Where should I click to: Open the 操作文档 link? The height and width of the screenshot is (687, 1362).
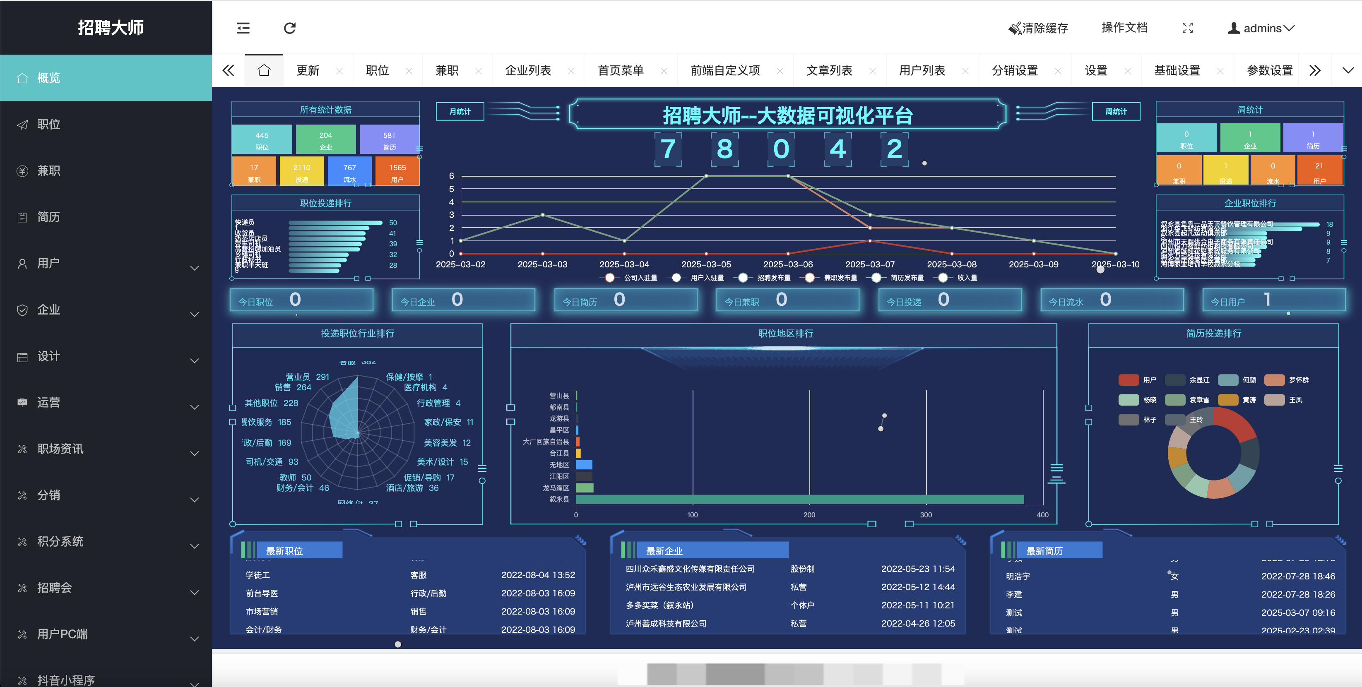(1124, 28)
